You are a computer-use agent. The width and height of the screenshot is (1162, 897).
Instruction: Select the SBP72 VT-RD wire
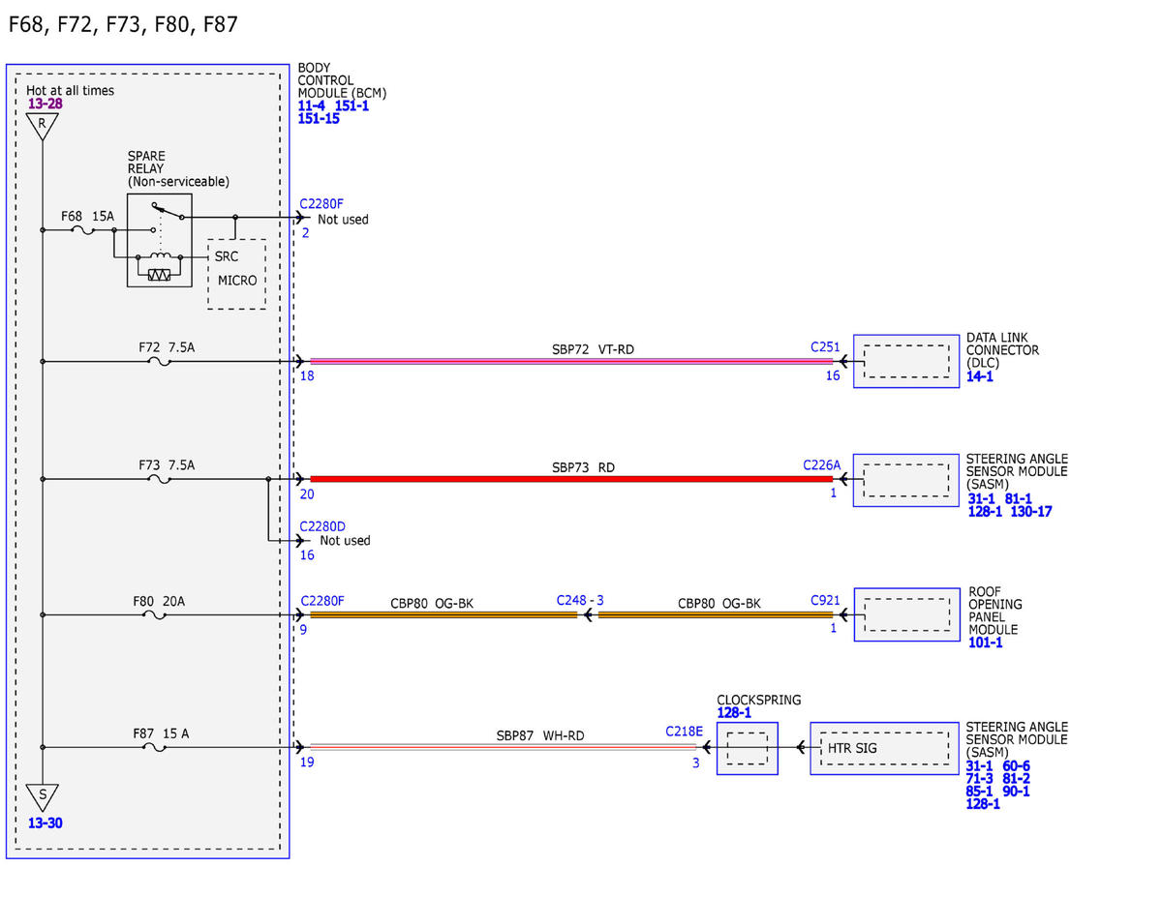[x=571, y=362]
